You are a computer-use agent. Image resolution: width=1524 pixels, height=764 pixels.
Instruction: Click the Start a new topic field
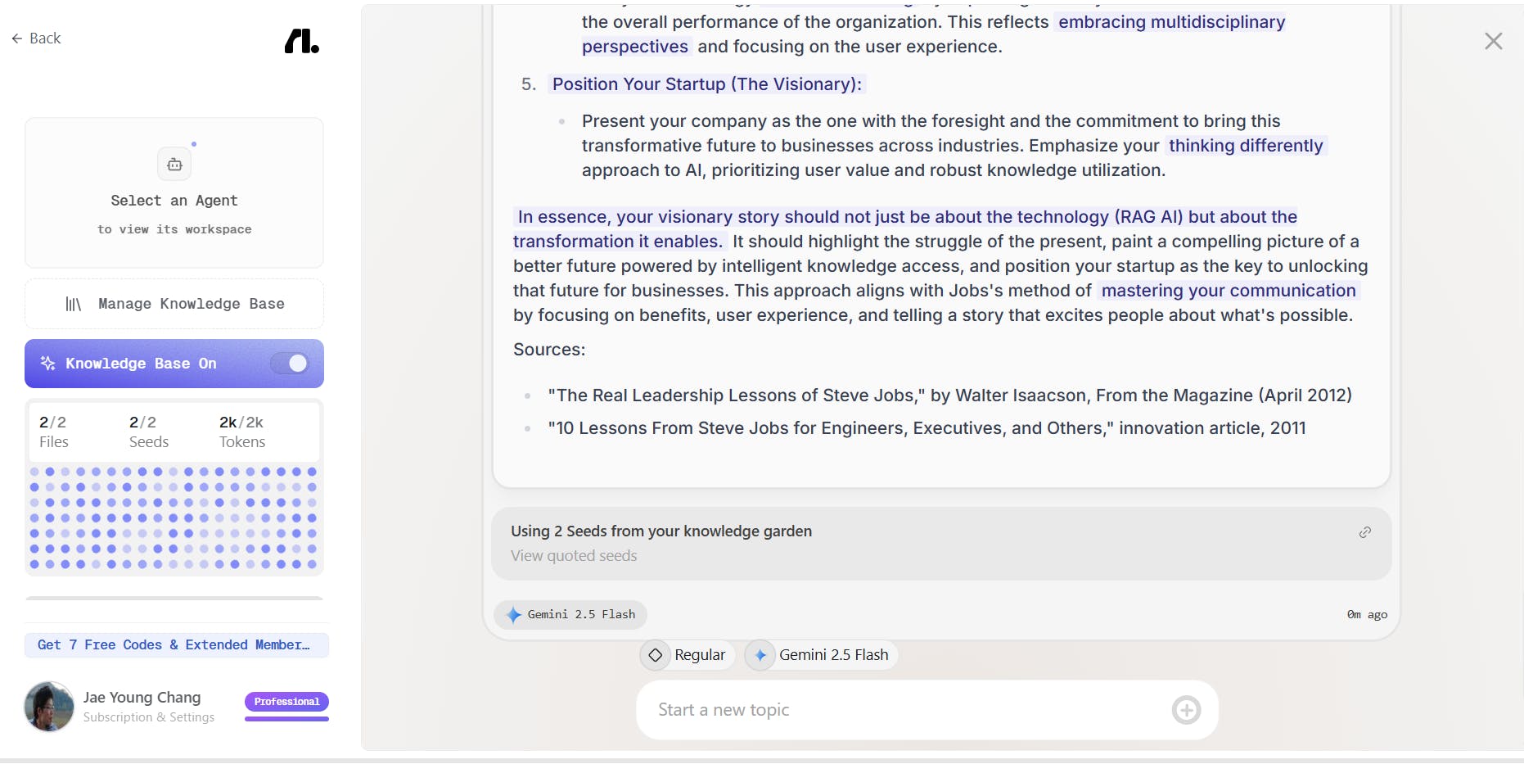point(909,710)
